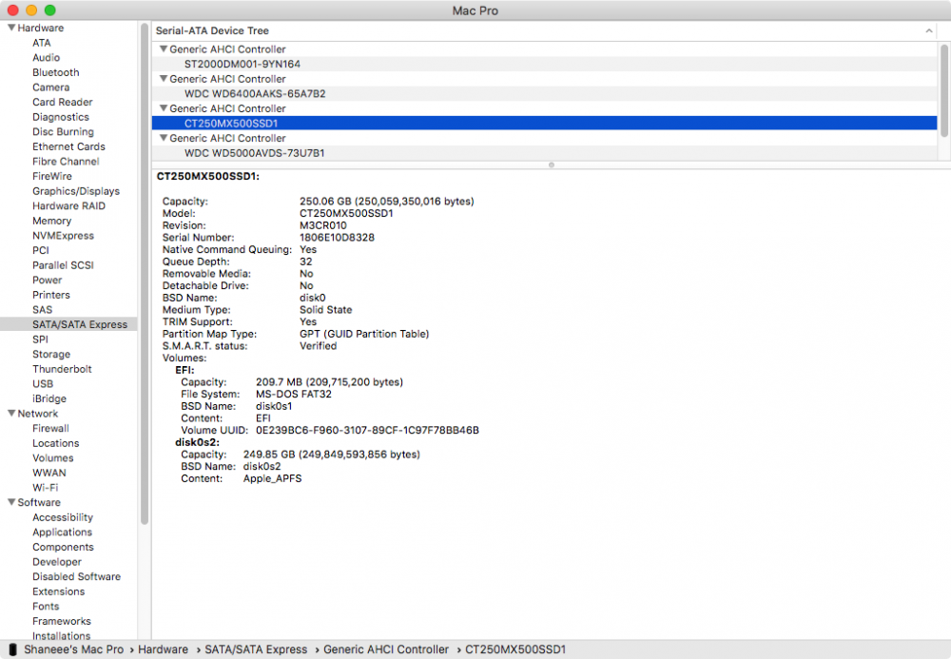
Task: Select Fibre Channel item
Action: click(x=66, y=162)
